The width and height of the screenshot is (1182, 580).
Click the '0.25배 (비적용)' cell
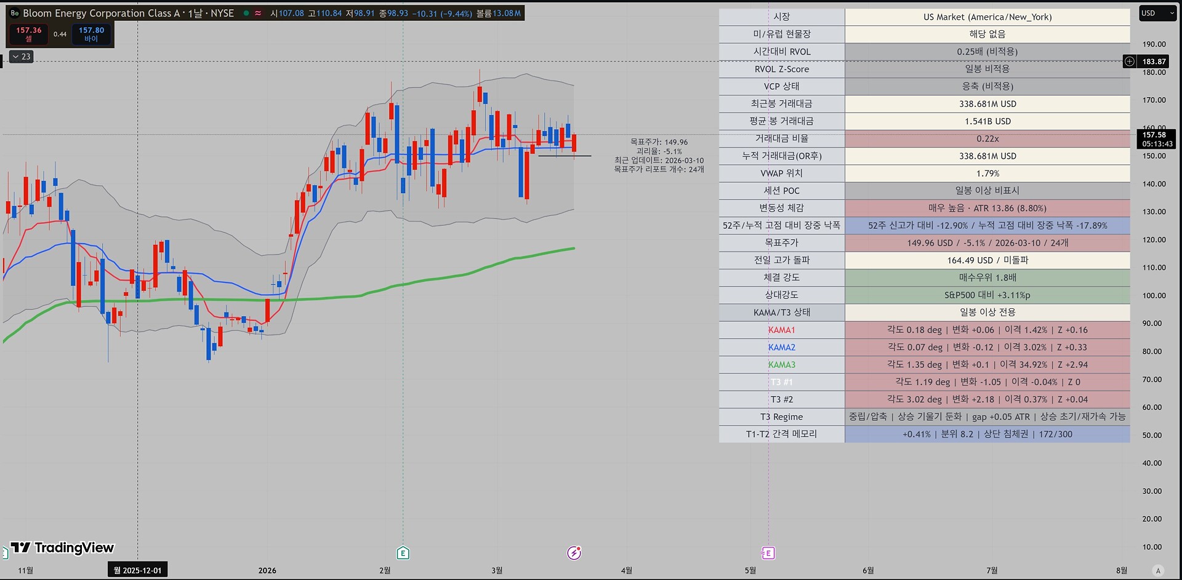[x=987, y=52]
